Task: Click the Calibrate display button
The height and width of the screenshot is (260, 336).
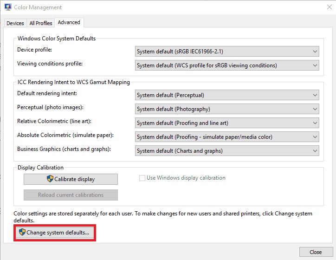Action: (x=71, y=179)
